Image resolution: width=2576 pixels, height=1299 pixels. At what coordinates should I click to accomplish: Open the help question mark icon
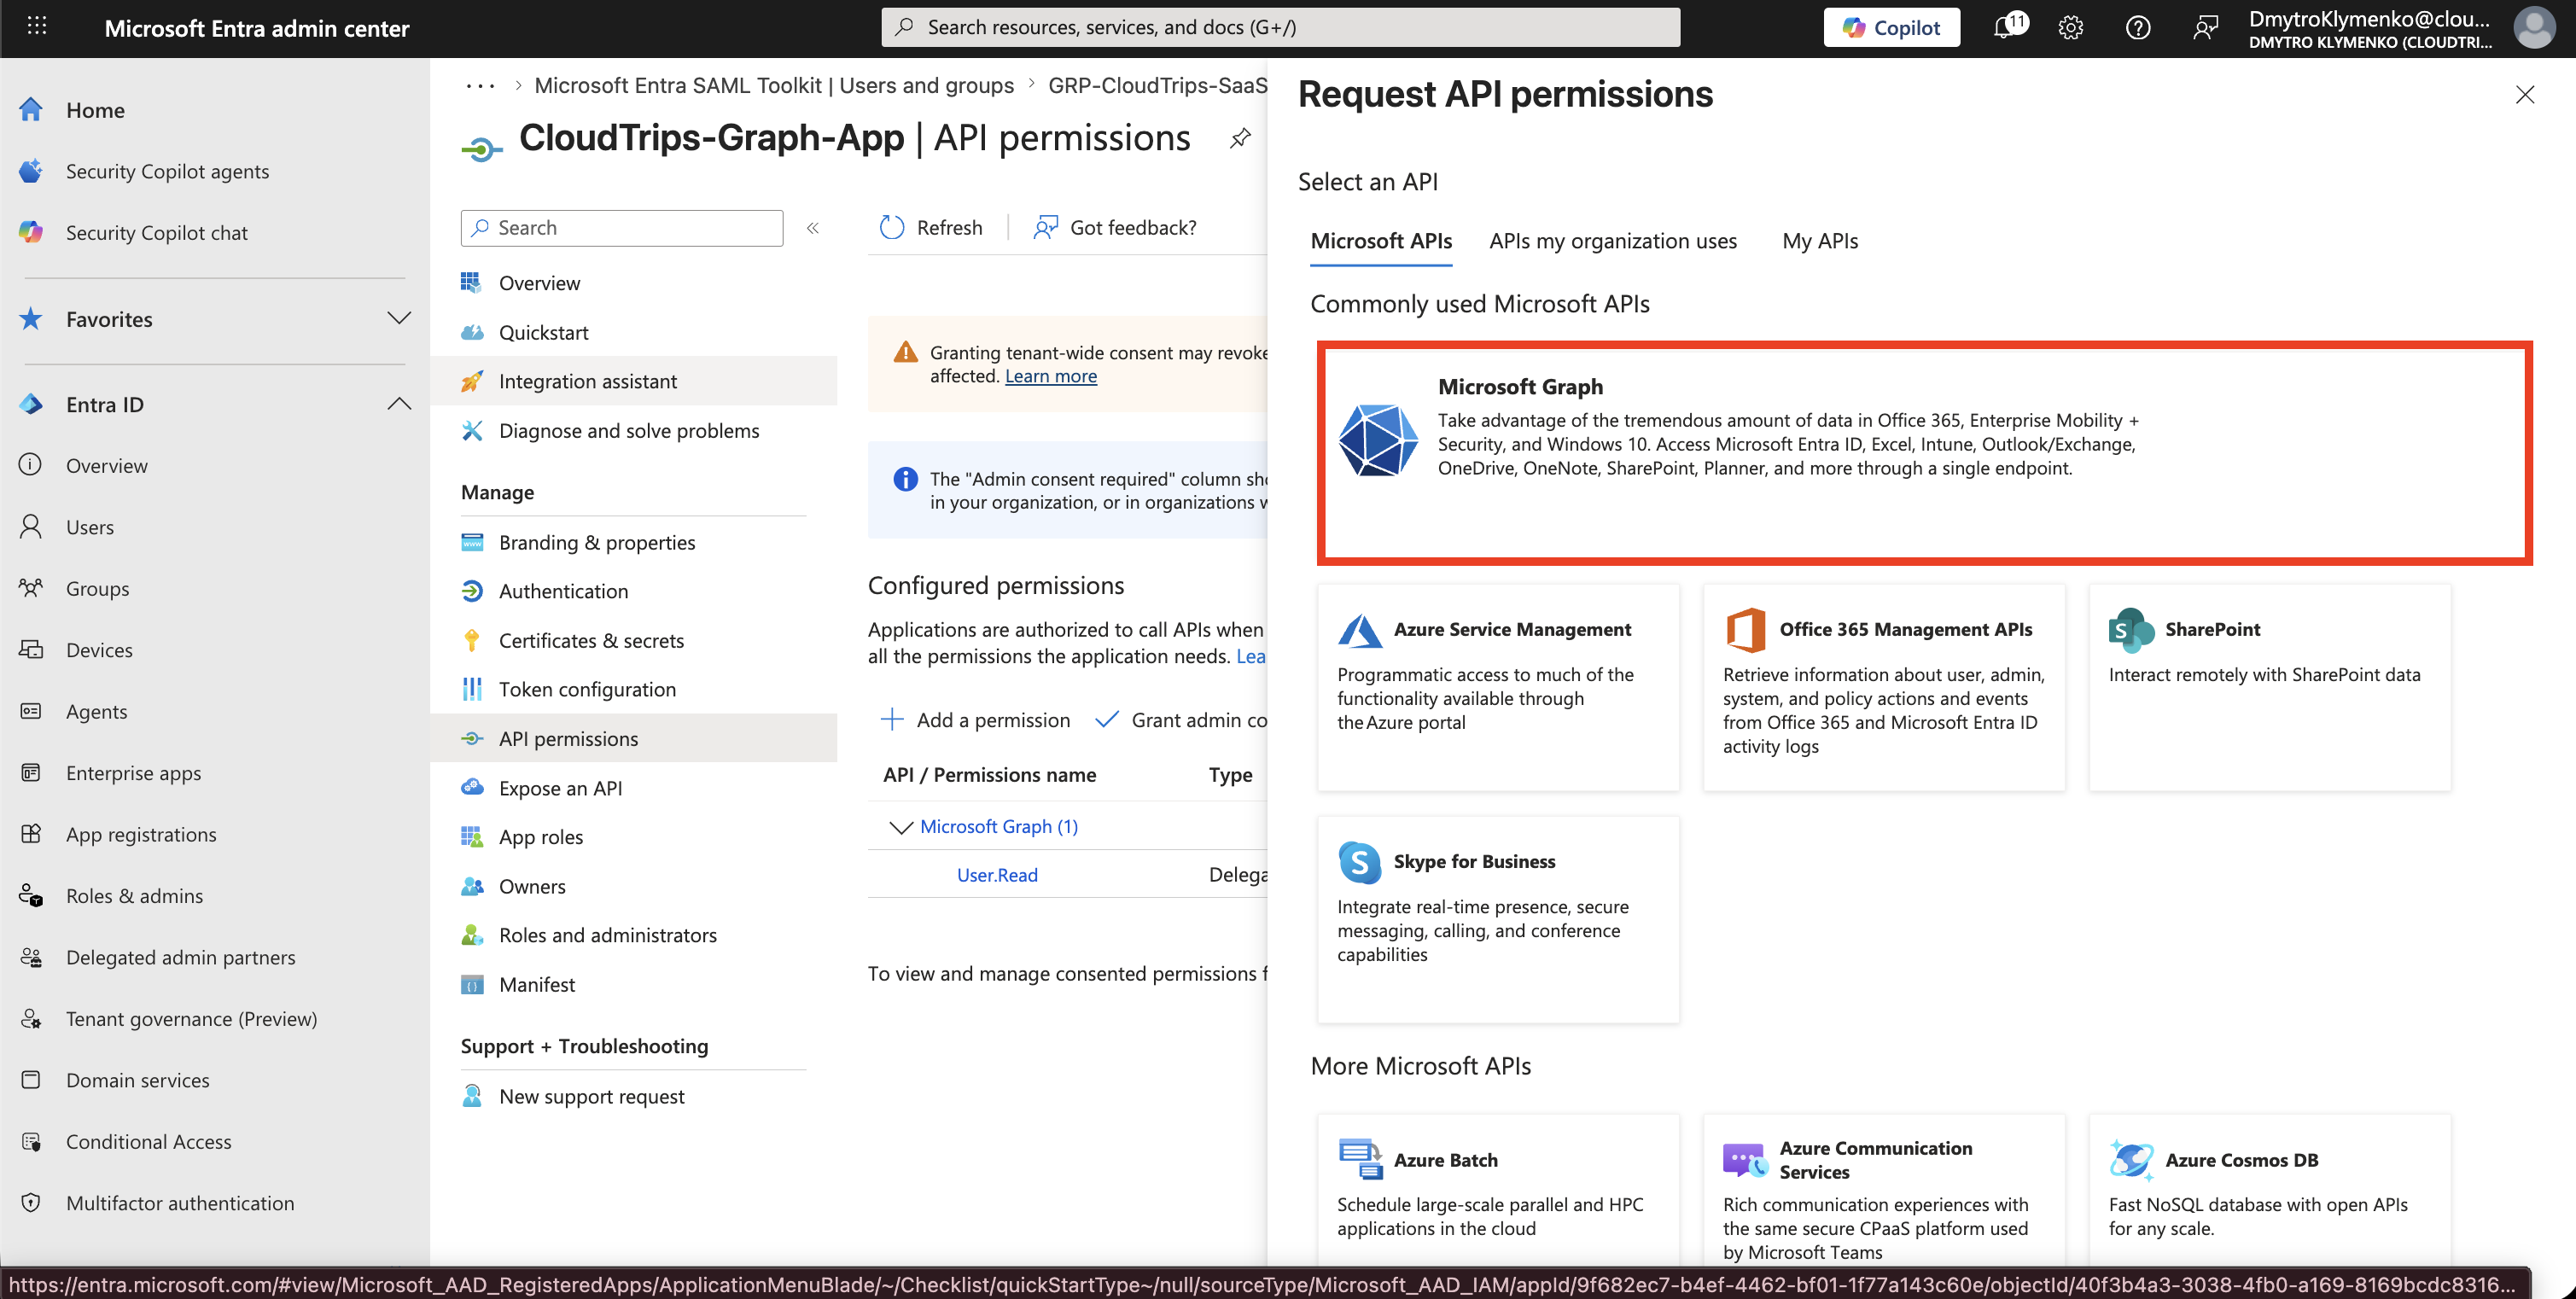(x=2138, y=27)
